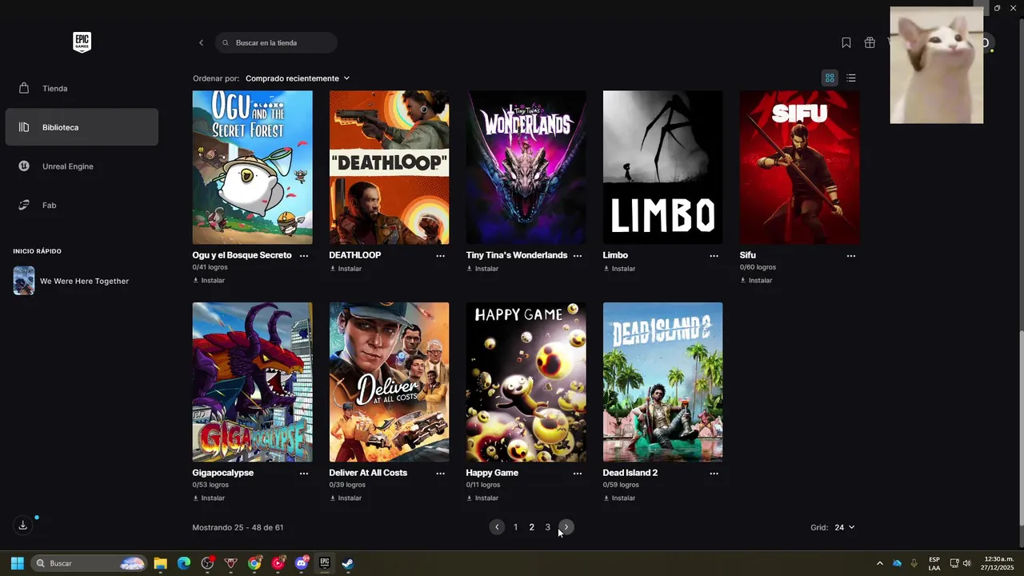Click '0/59 logros' under Dead Island 2

click(x=621, y=485)
